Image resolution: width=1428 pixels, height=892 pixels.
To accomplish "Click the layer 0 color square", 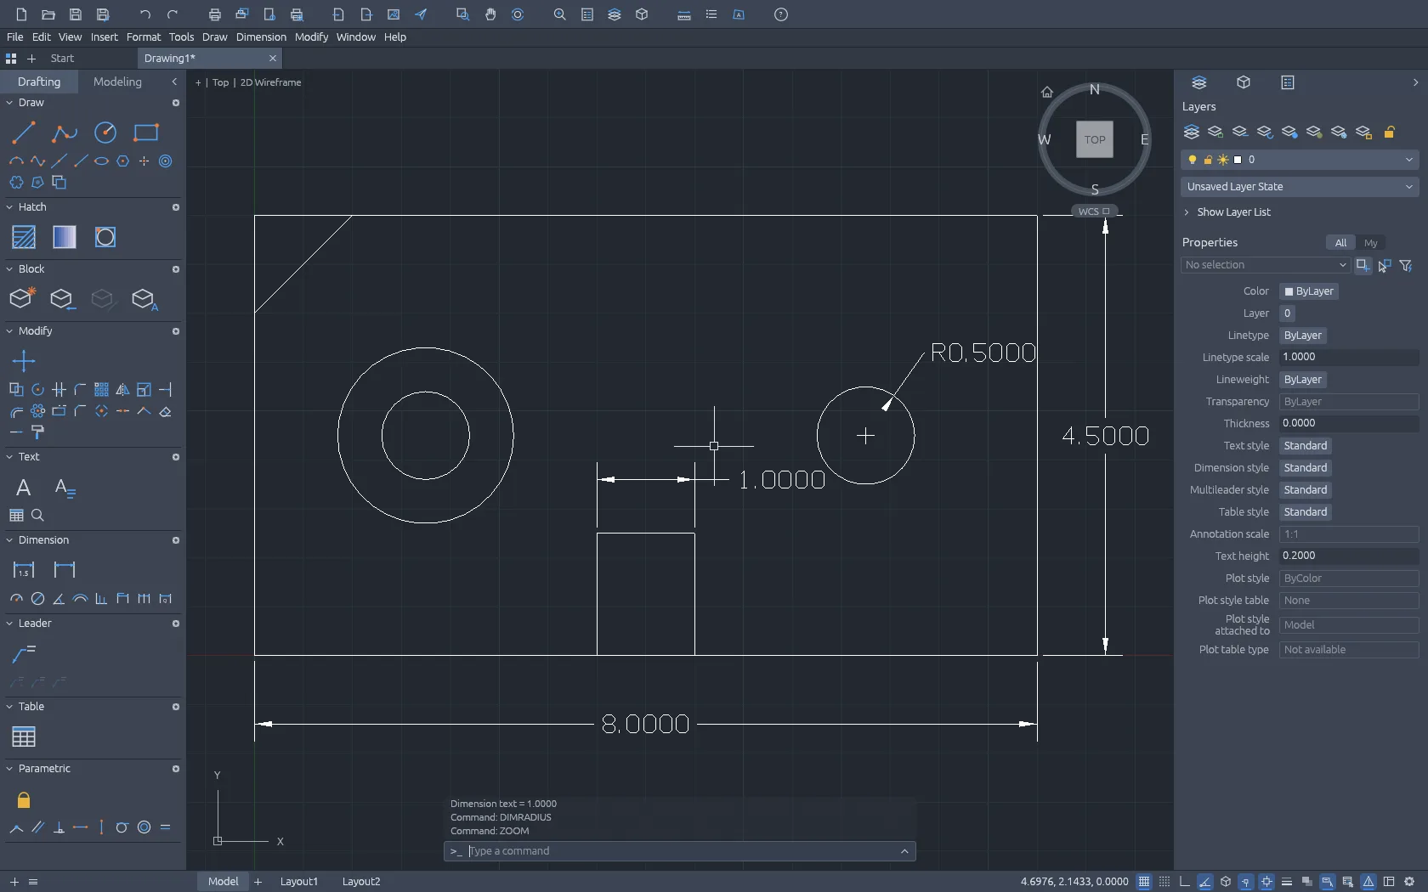I will (x=1238, y=160).
